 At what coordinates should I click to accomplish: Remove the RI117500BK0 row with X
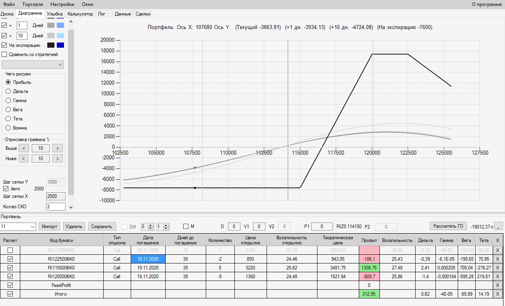498,250
